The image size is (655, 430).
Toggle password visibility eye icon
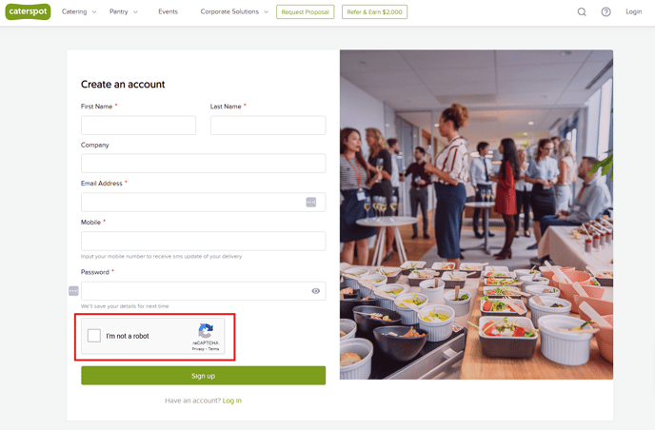click(x=316, y=291)
